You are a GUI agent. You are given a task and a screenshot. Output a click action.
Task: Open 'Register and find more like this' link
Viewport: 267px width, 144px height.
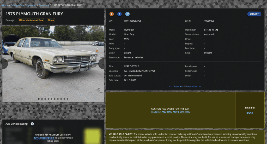(170, 112)
